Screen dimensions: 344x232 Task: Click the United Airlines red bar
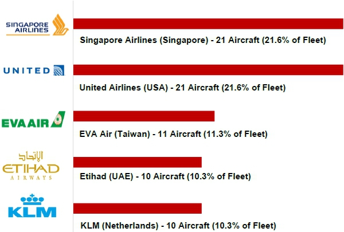pos(208,70)
